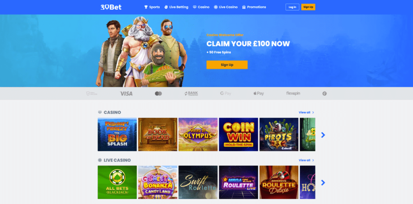Image resolution: width=413 pixels, height=204 pixels.
Task: Advance the Casino games carousel arrow
Action: pos(323,135)
